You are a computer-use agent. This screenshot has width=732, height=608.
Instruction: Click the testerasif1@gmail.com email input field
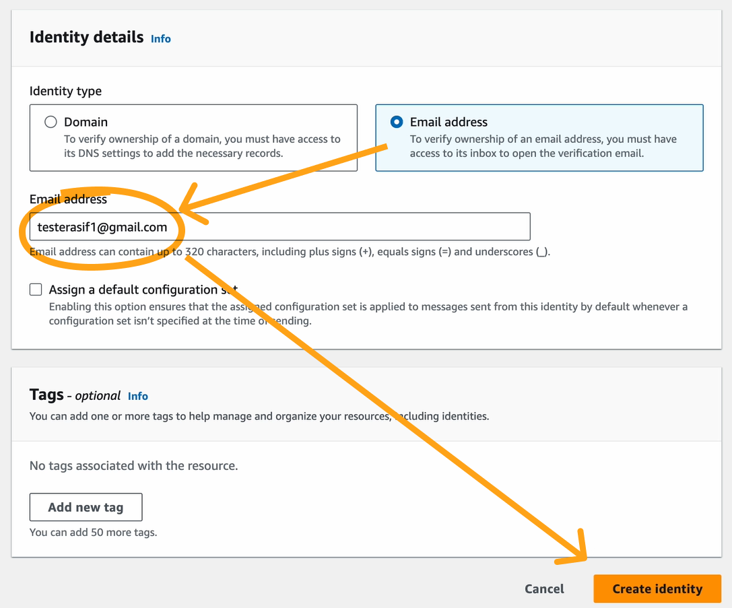pyautogui.click(x=337, y=227)
